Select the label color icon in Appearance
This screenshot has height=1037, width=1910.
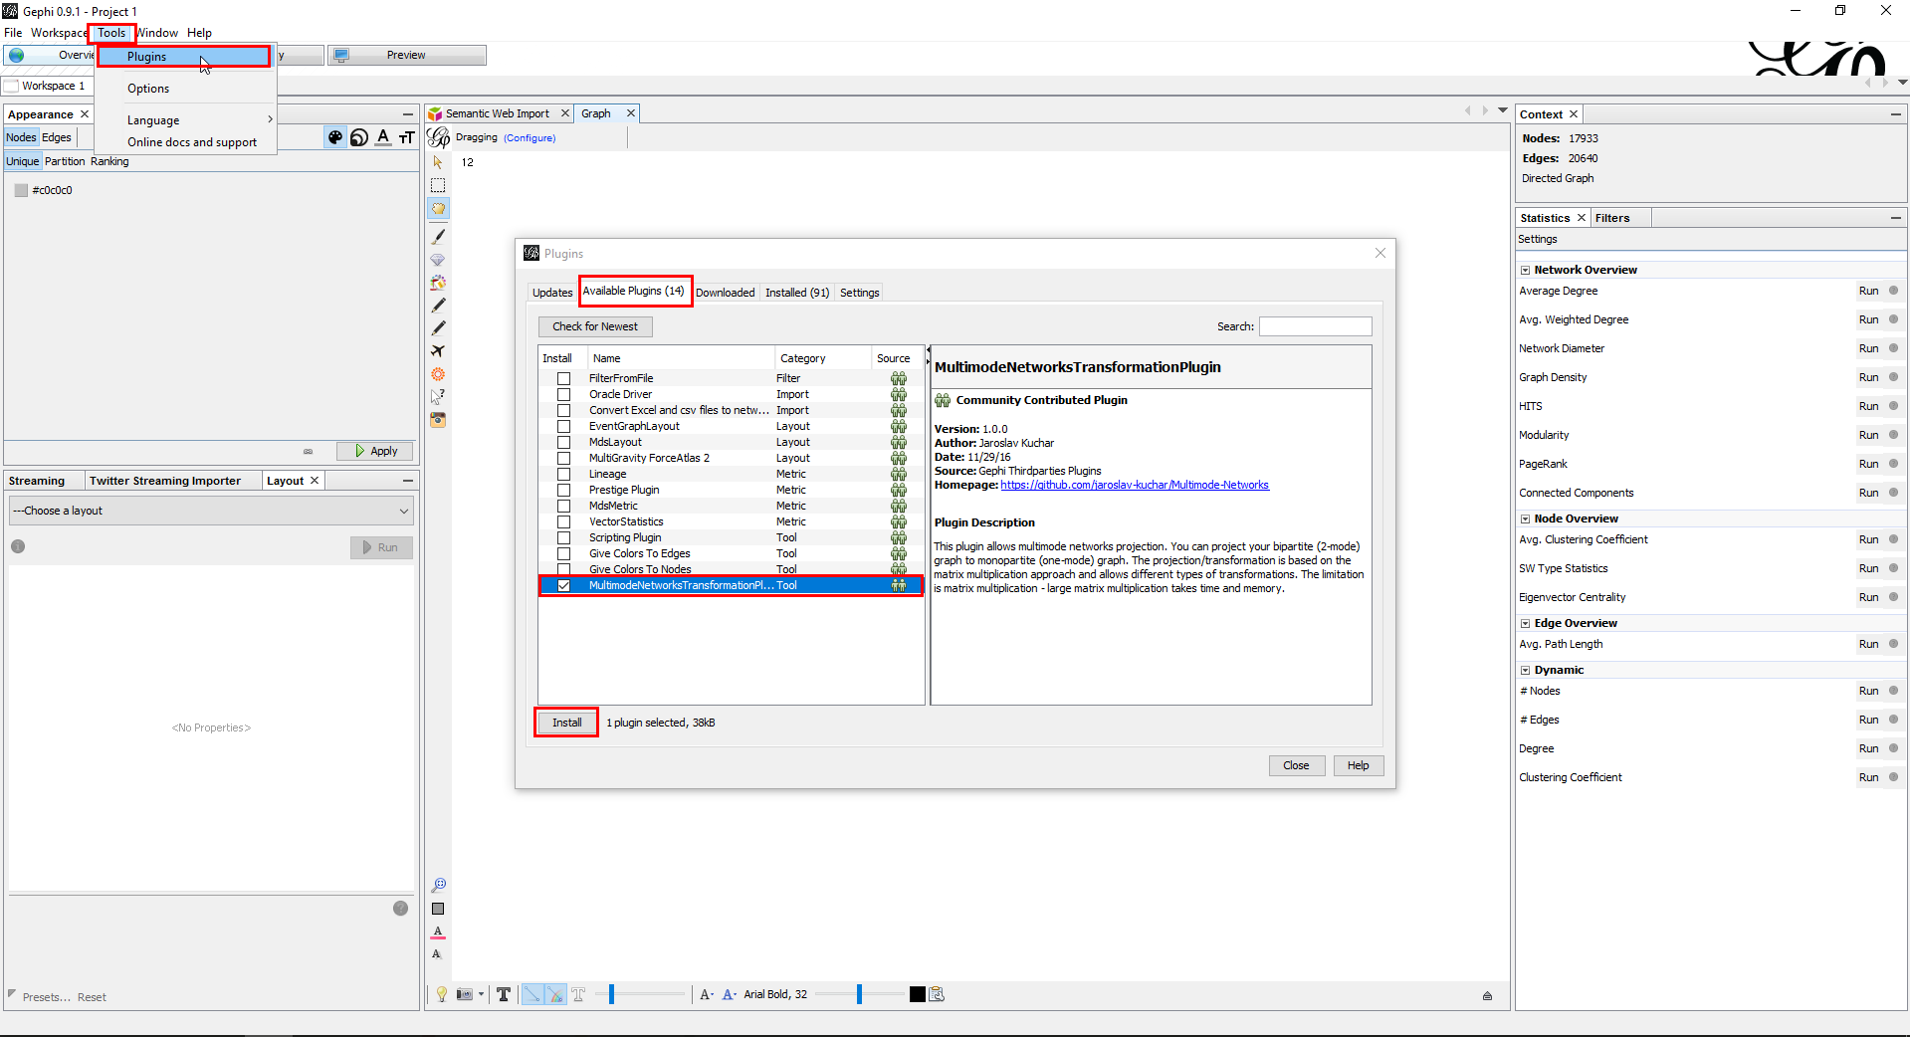point(383,137)
